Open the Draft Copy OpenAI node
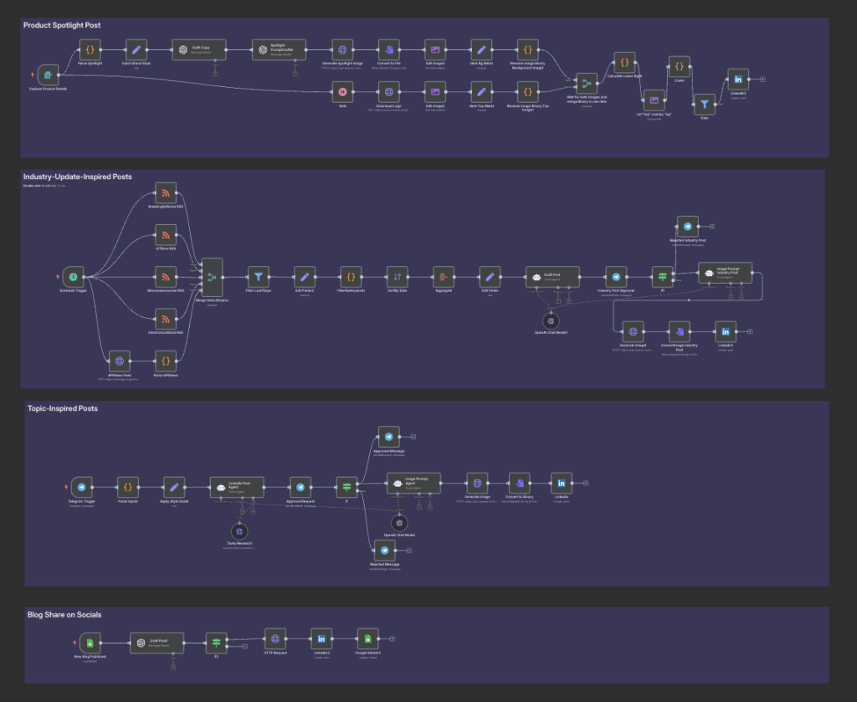This screenshot has height=702, width=857. (199, 49)
